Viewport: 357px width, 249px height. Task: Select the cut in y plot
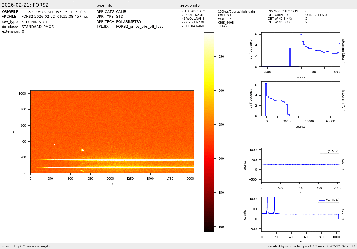click(x=300, y=214)
